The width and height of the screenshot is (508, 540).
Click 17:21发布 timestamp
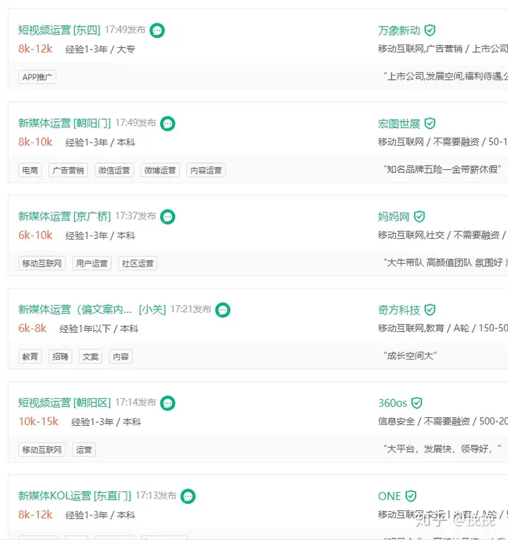[x=190, y=309]
